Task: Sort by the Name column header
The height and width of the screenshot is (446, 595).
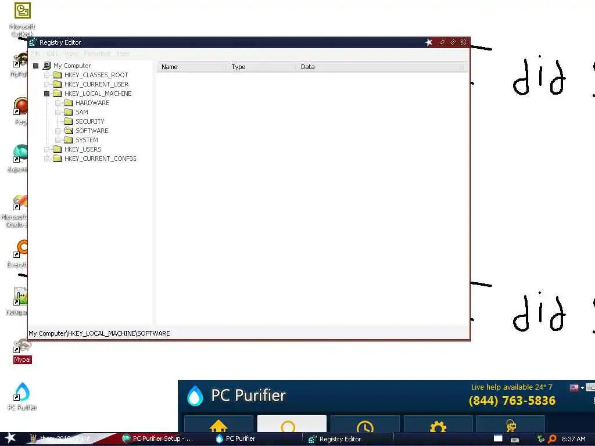Action: coord(192,67)
